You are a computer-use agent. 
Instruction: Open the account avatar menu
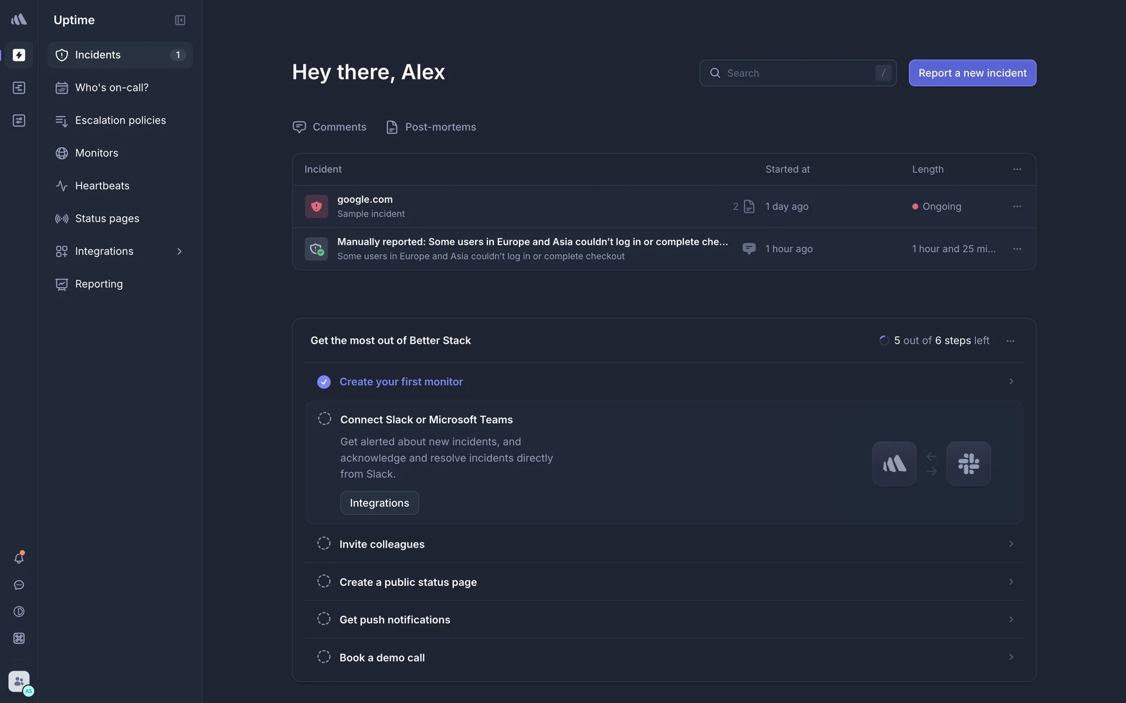pos(20,682)
